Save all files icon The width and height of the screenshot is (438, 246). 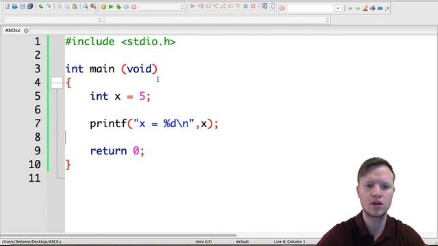coord(30,6)
